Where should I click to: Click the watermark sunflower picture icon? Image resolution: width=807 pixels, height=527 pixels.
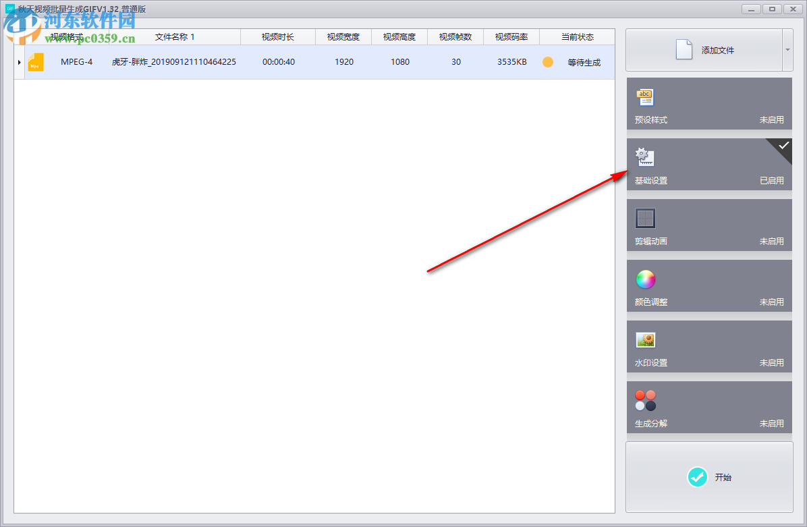645,339
